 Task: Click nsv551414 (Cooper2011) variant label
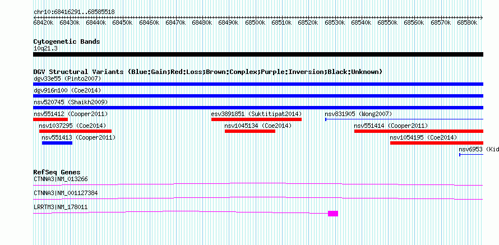click(x=391, y=126)
